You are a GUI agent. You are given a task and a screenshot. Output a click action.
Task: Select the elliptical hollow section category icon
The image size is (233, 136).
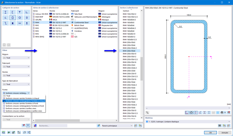click(27, 18)
